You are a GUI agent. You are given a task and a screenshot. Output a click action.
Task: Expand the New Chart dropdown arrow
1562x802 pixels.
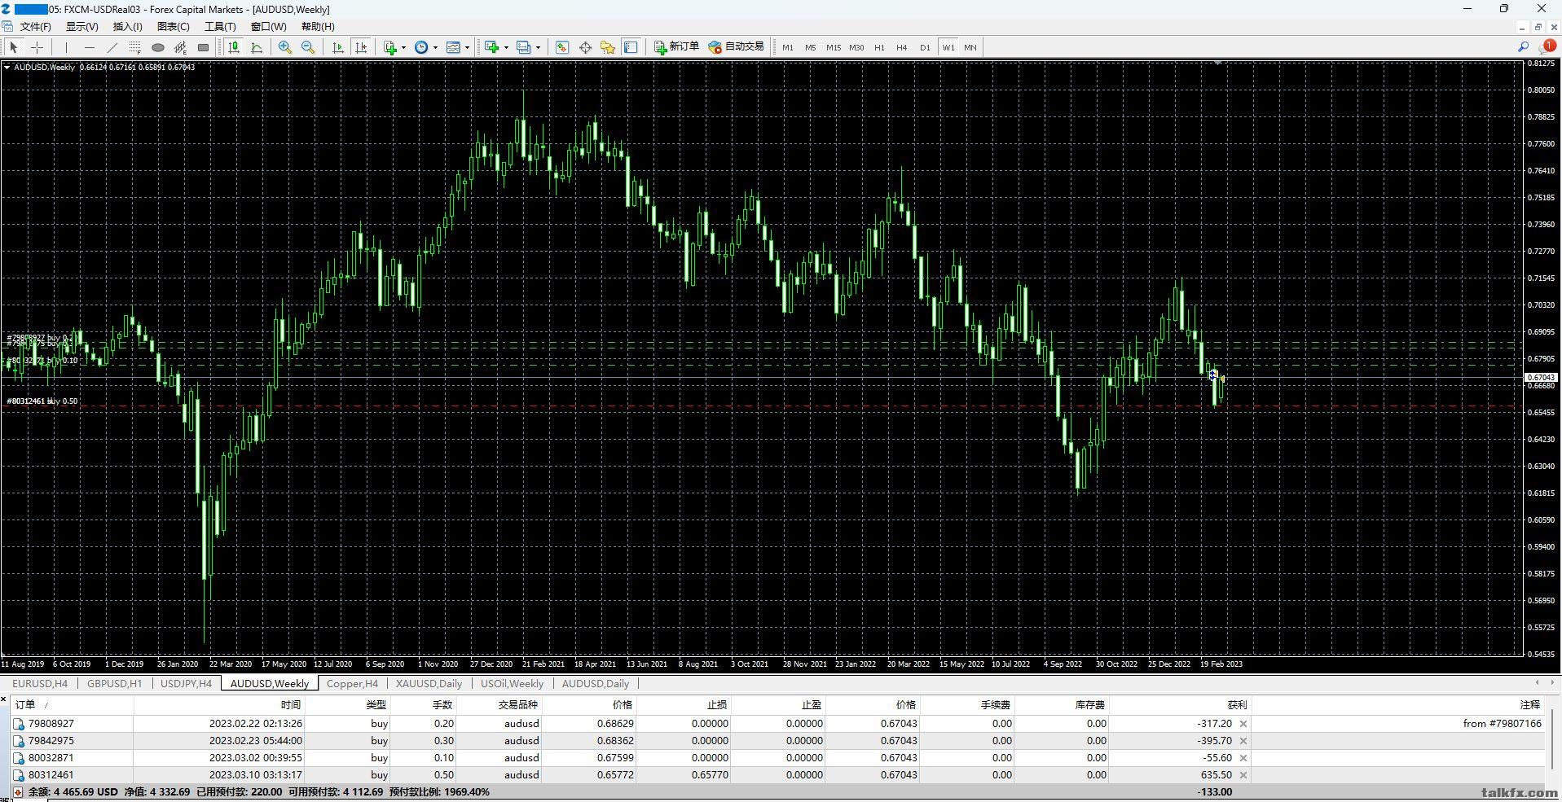click(506, 47)
